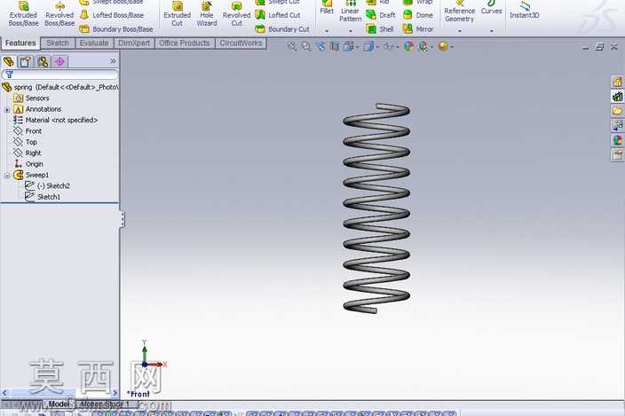The height and width of the screenshot is (416, 625).
Task: Expand the Linear Pattern dropdown arrow
Action: 351,31
